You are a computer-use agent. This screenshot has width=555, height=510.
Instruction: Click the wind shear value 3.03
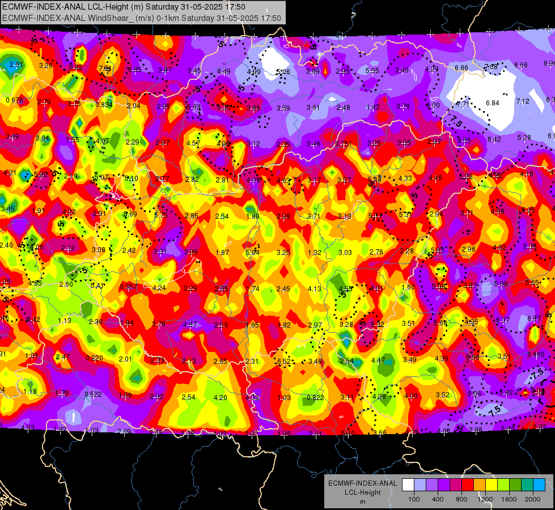(x=345, y=252)
